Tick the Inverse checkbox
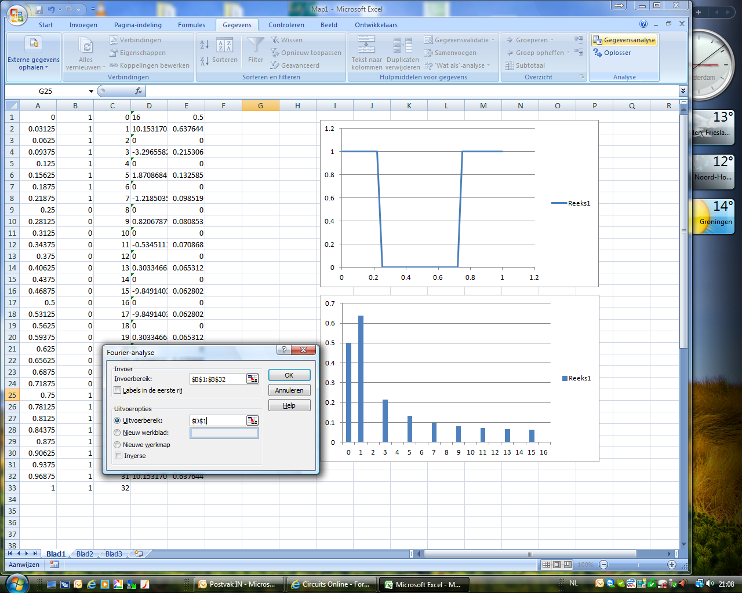This screenshot has height=593, width=742. (x=118, y=456)
